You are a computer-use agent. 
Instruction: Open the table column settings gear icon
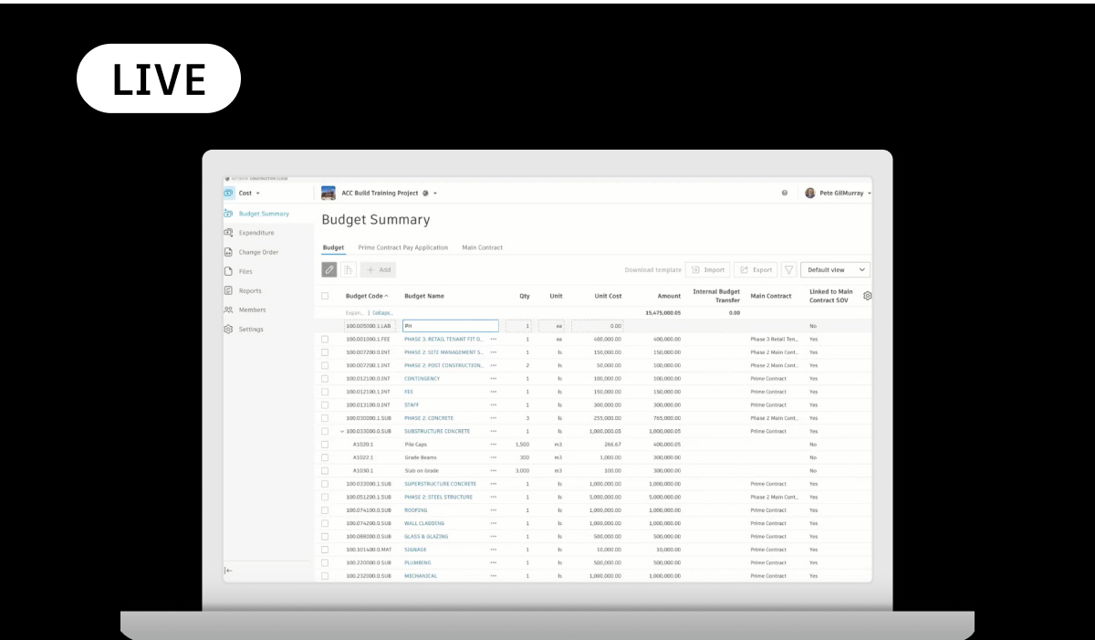(867, 296)
